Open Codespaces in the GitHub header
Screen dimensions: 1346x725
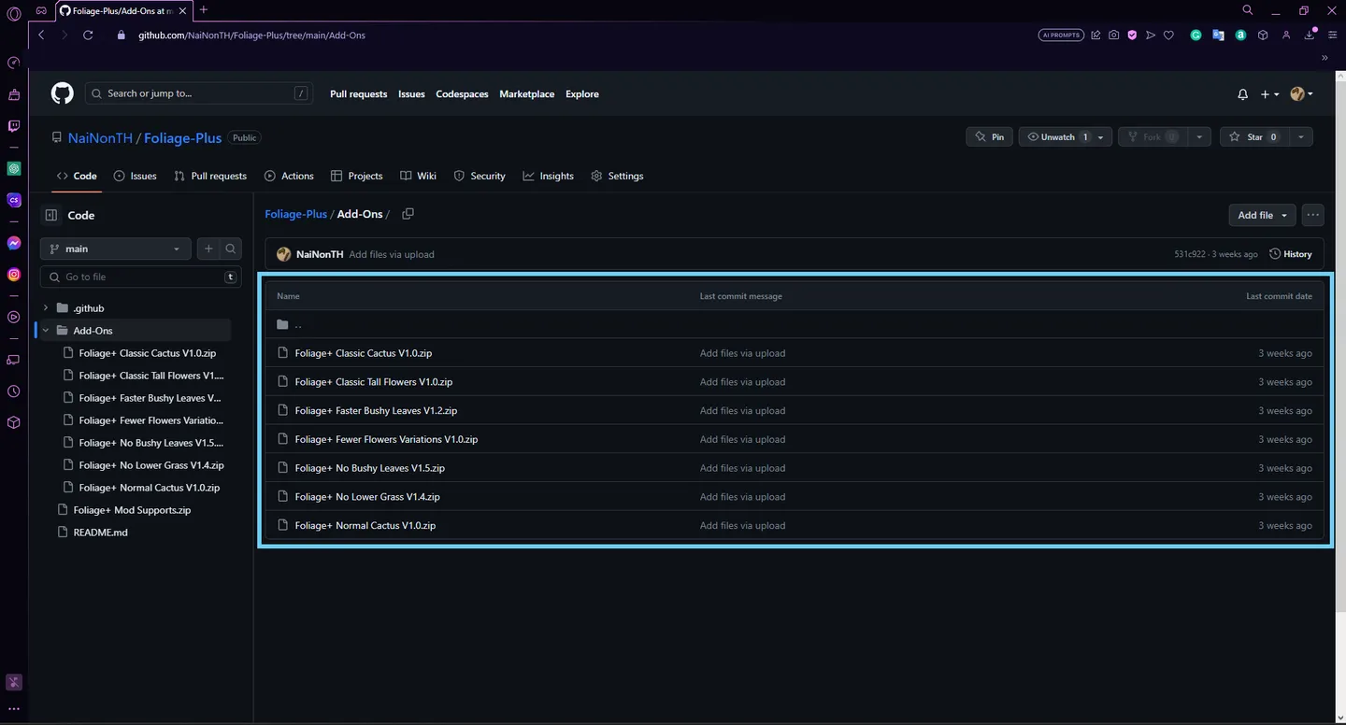[462, 94]
